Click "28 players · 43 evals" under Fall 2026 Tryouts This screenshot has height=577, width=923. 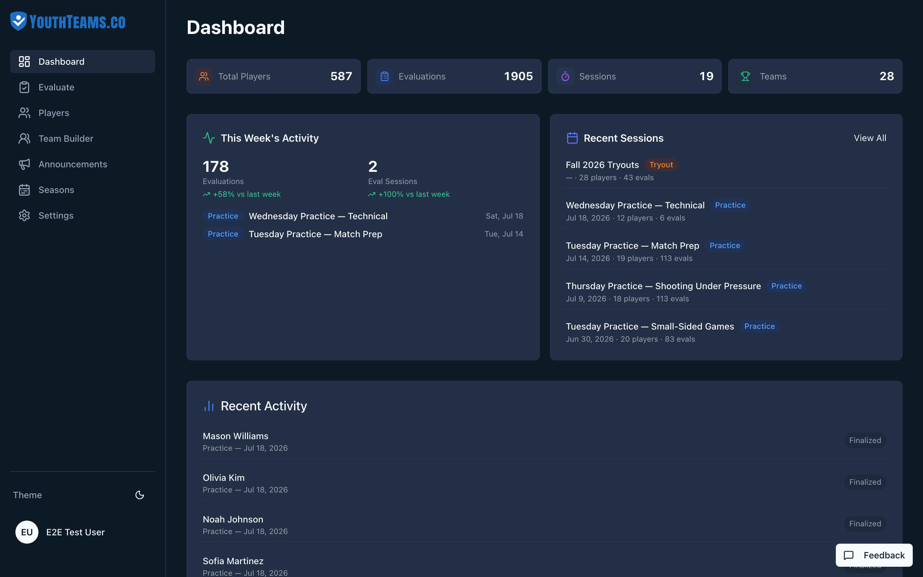[616, 178]
